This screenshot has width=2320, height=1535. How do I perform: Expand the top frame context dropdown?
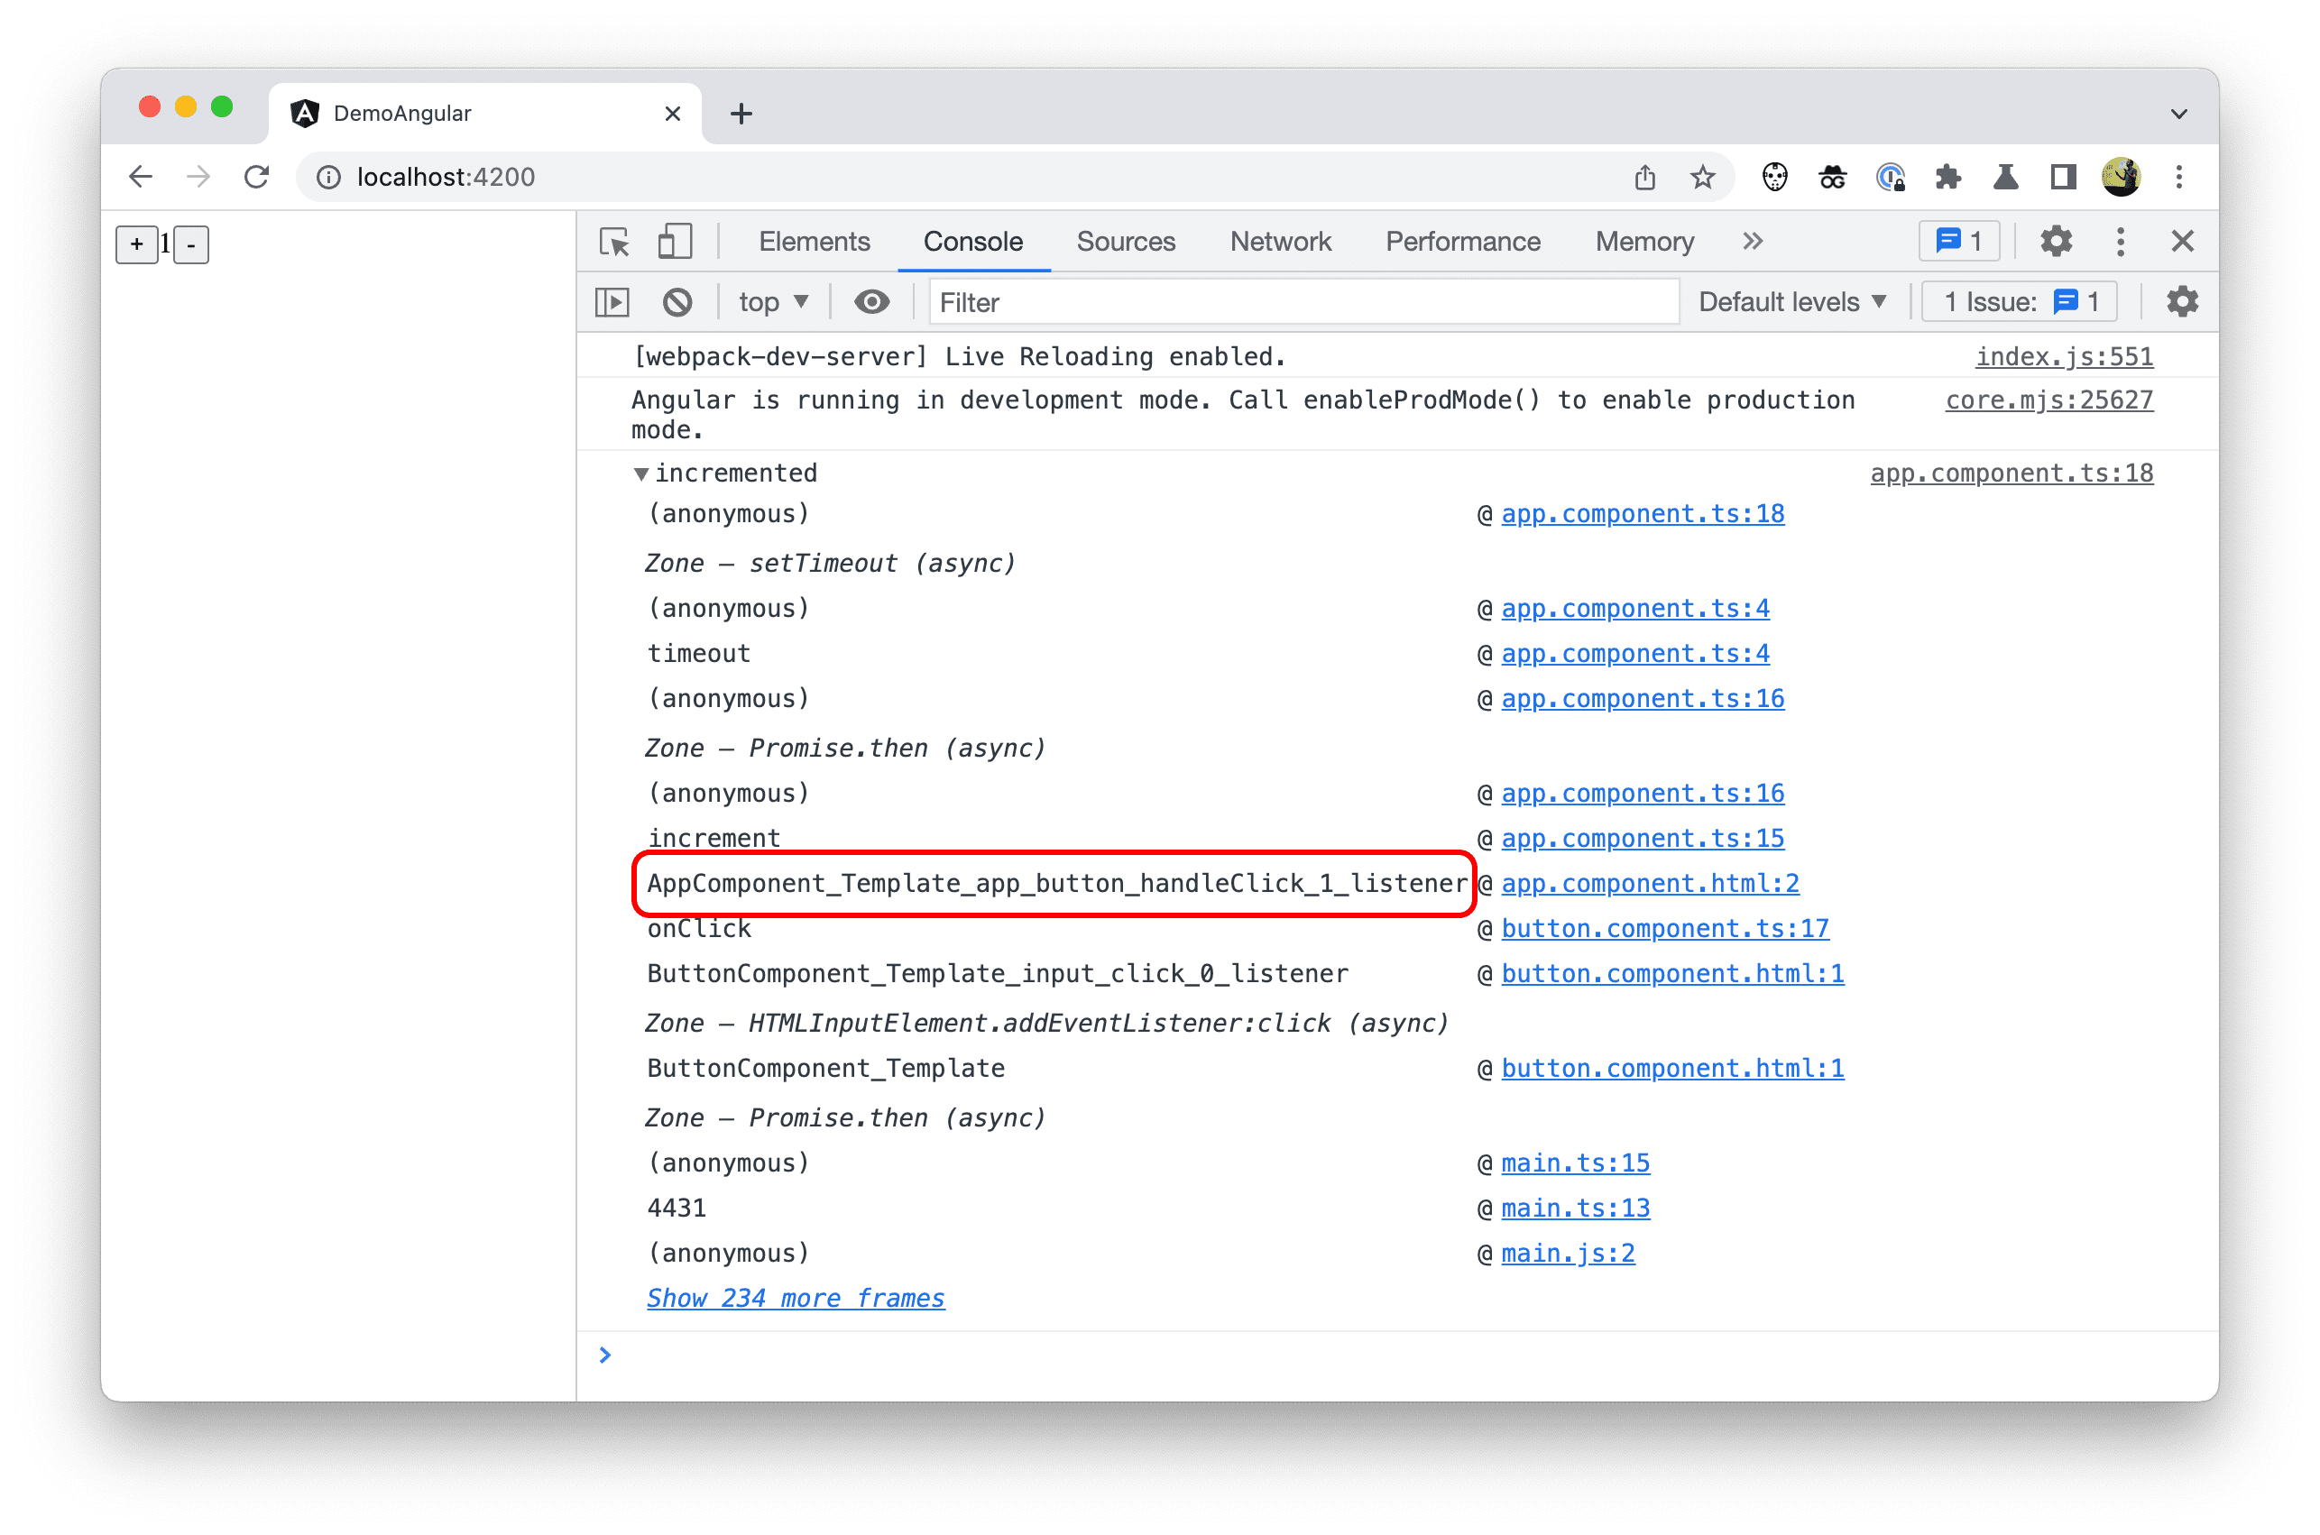click(x=771, y=303)
